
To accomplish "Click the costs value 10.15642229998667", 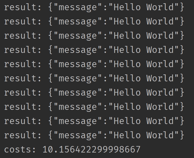I will (x=92, y=149).
